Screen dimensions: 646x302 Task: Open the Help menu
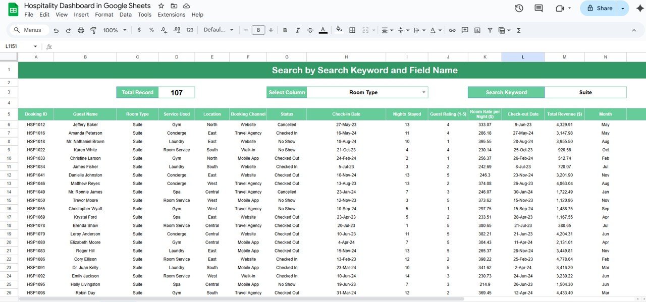click(x=197, y=15)
